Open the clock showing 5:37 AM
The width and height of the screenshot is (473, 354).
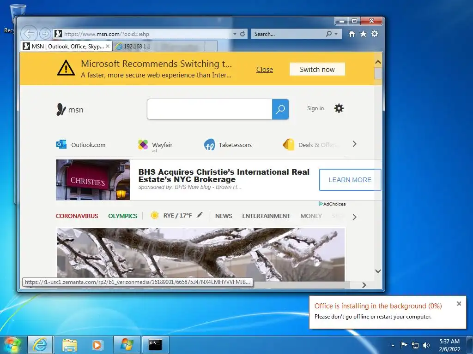[449, 345]
